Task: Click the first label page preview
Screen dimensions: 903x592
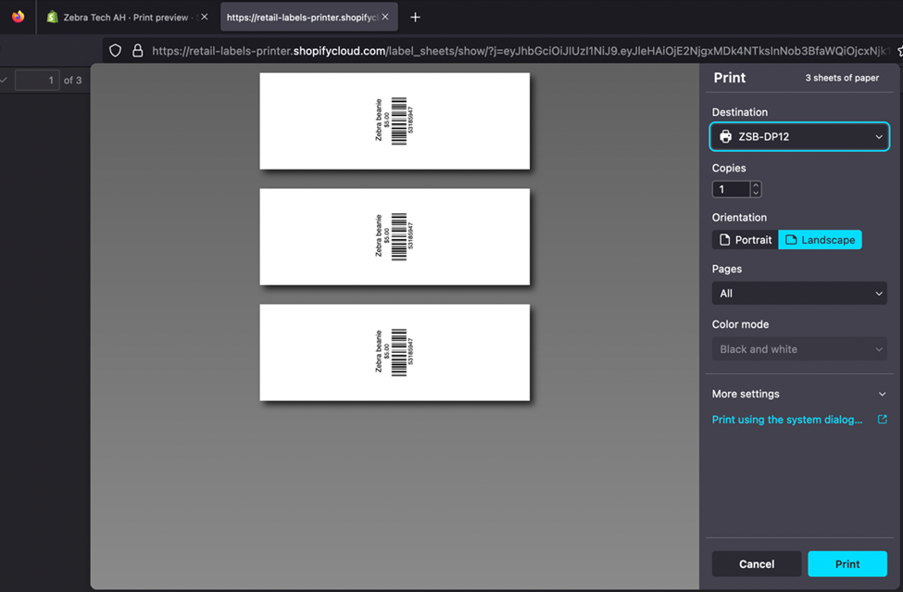Action: point(395,121)
